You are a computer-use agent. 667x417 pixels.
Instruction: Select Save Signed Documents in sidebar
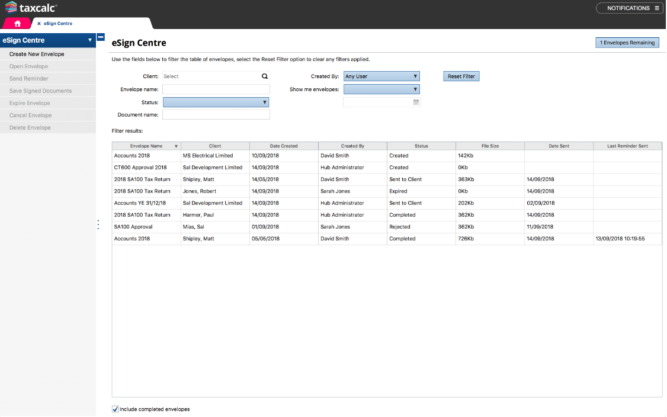tap(48, 91)
